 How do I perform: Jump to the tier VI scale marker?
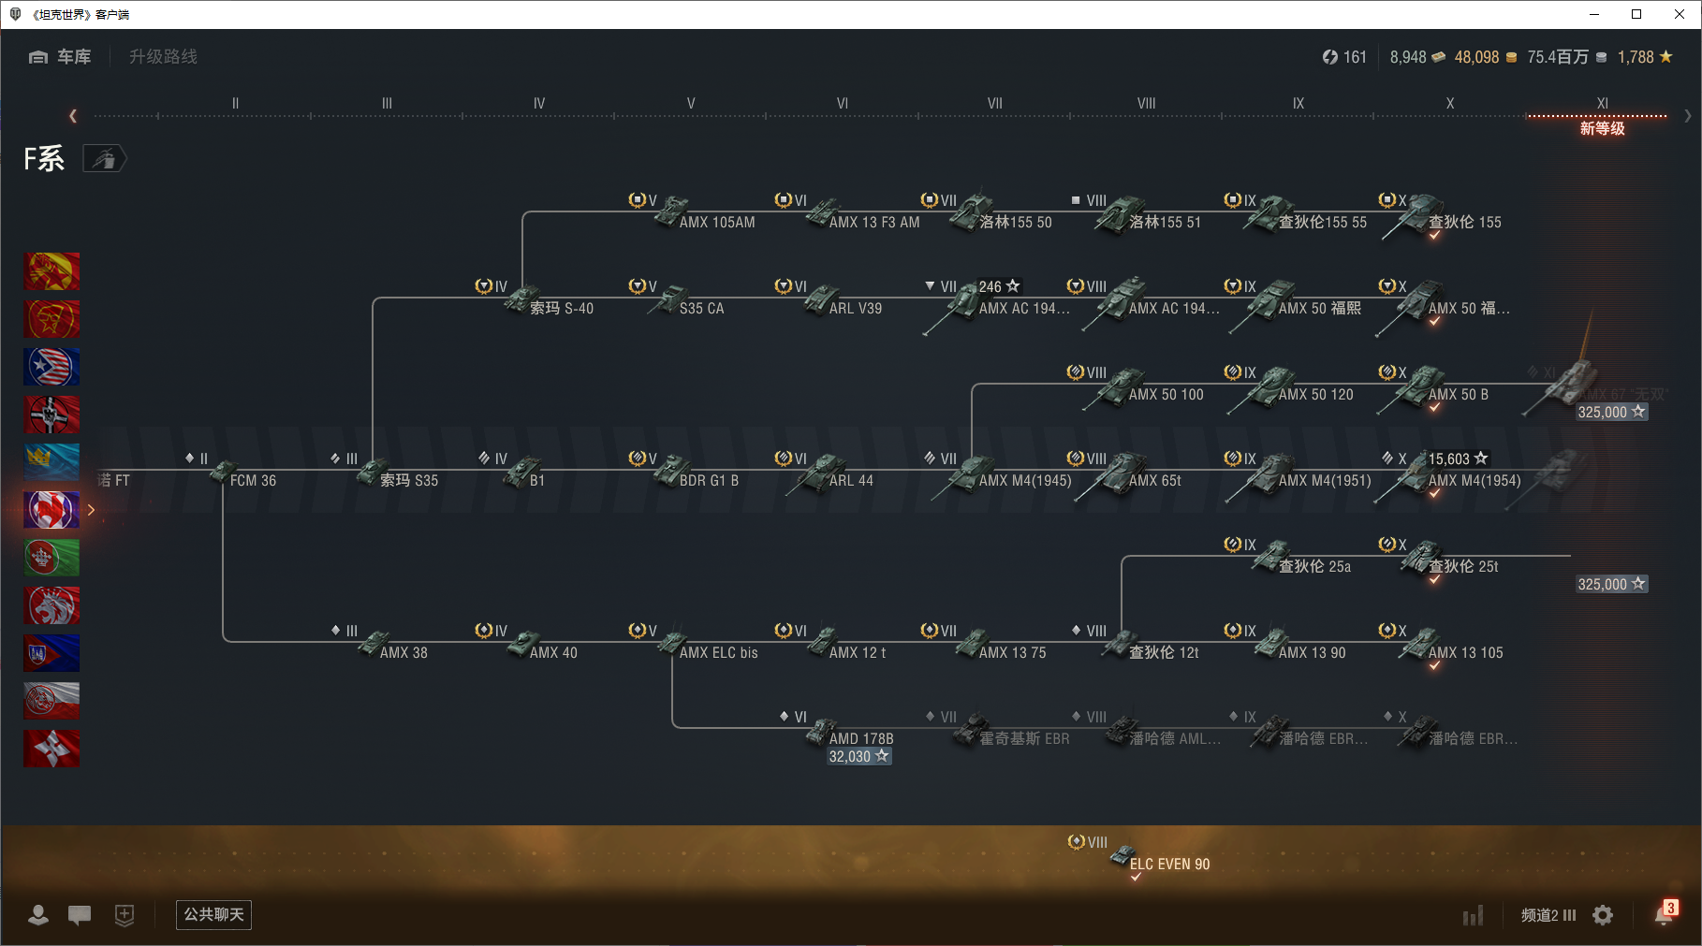843,104
